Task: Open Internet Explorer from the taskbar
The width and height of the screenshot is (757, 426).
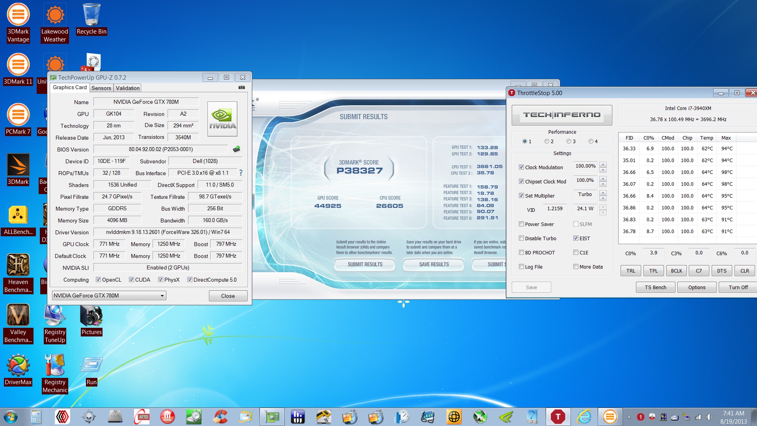Action: [584, 417]
